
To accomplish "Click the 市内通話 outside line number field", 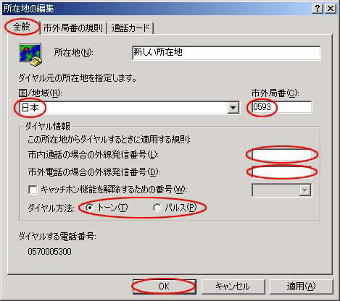I will (282, 154).
